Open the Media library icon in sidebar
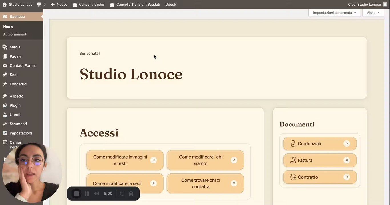Image resolution: width=390 pixels, height=205 pixels. (5, 47)
